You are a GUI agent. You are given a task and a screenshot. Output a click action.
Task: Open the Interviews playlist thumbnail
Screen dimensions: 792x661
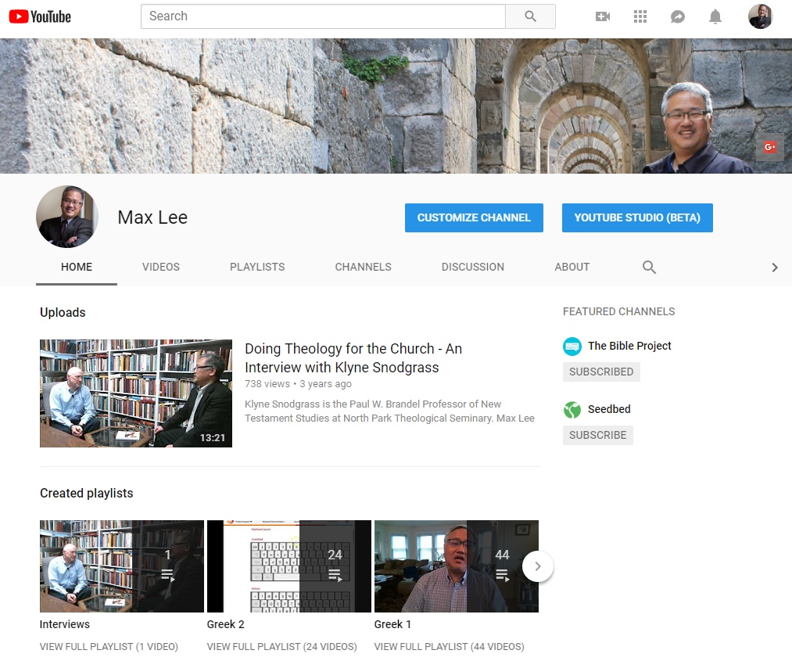122,566
